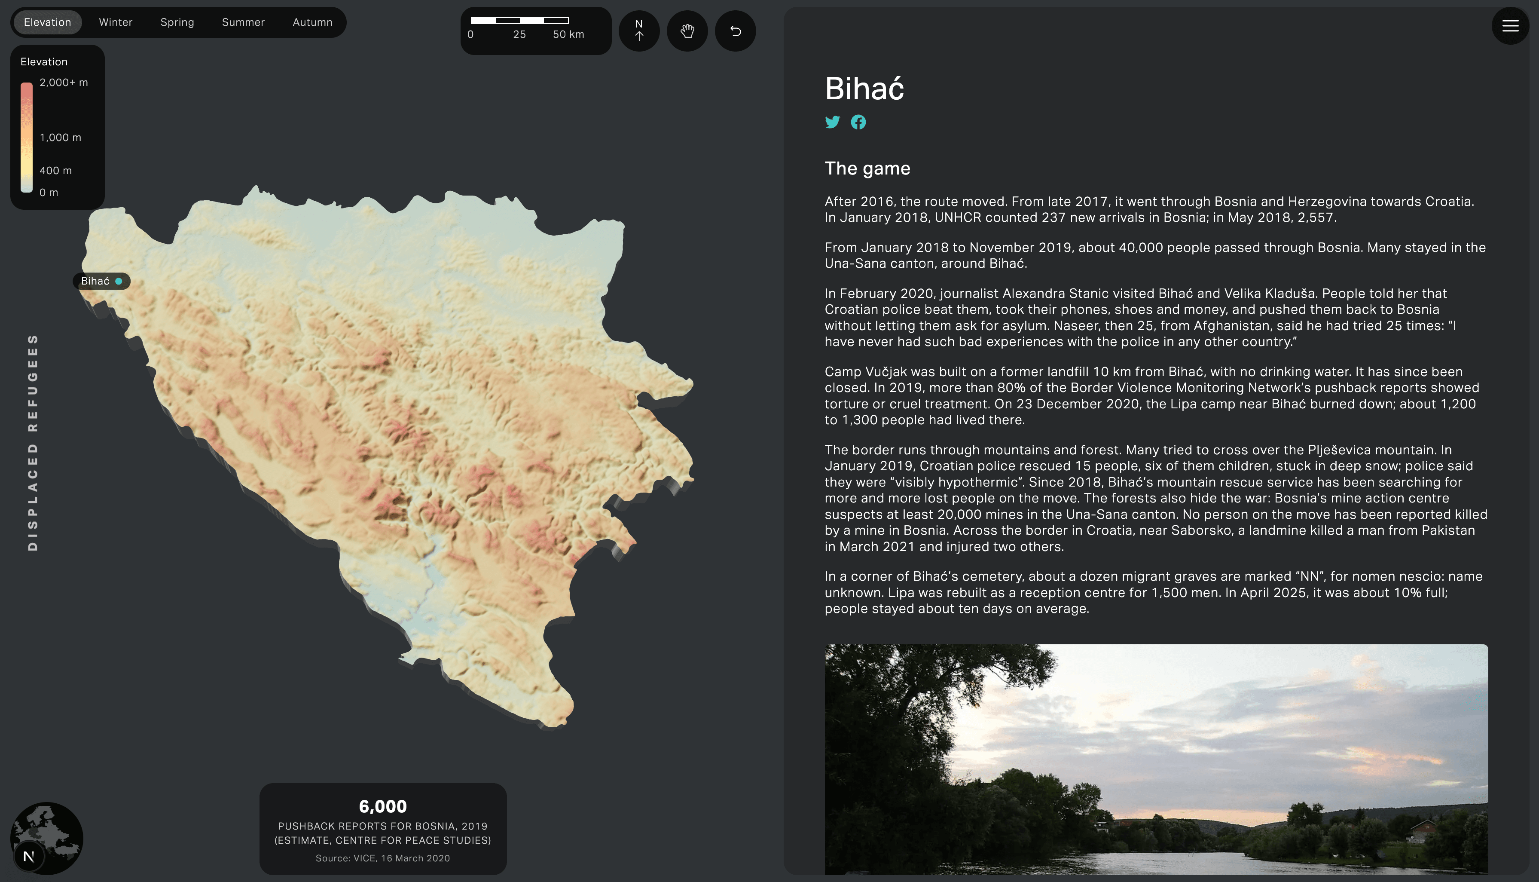This screenshot has width=1539, height=882.
Task: Click the 2,000+ m legend label
Action: (64, 83)
